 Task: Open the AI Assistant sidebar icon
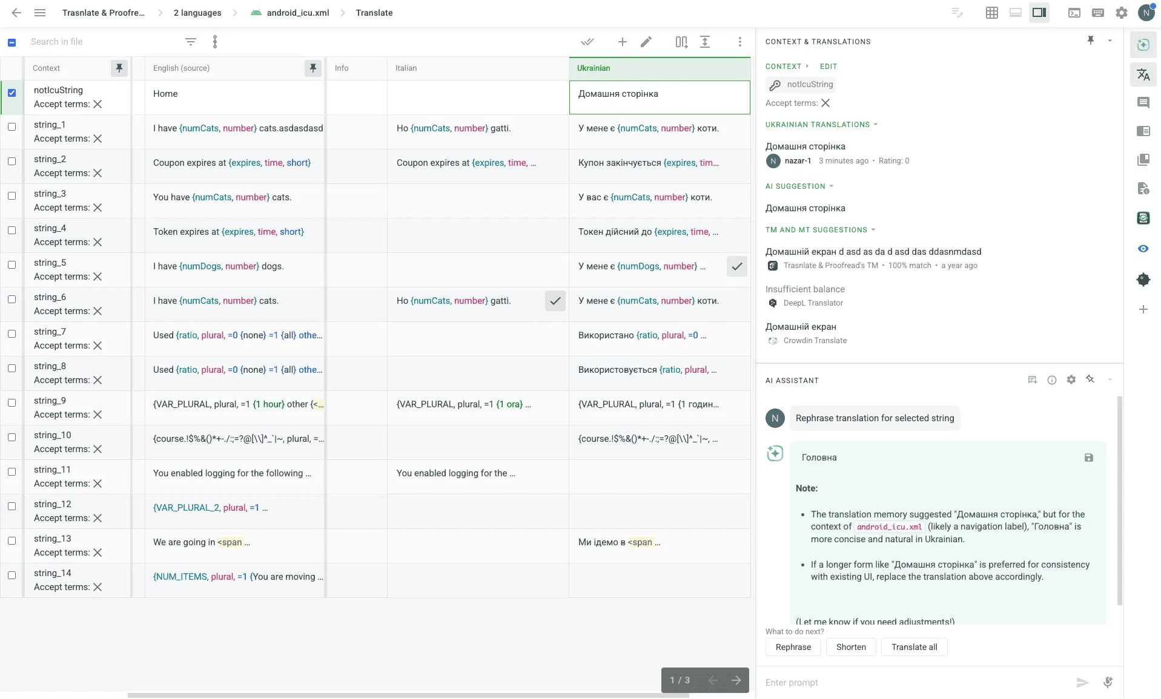(1144, 45)
